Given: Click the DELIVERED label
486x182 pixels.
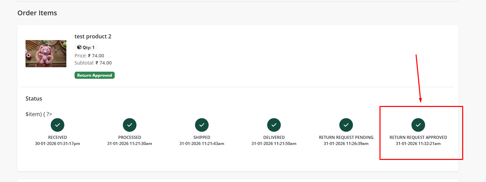Looking at the screenshot, I should pyautogui.click(x=274, y=138).
